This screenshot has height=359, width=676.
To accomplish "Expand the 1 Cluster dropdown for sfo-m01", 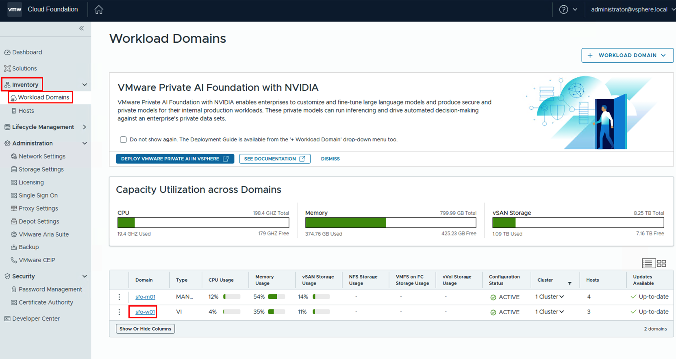I will coord(550,297).
